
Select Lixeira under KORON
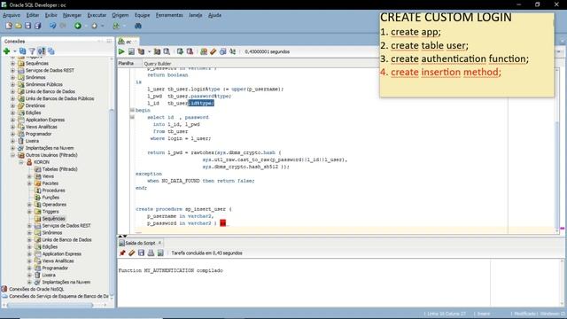(49, 275)
